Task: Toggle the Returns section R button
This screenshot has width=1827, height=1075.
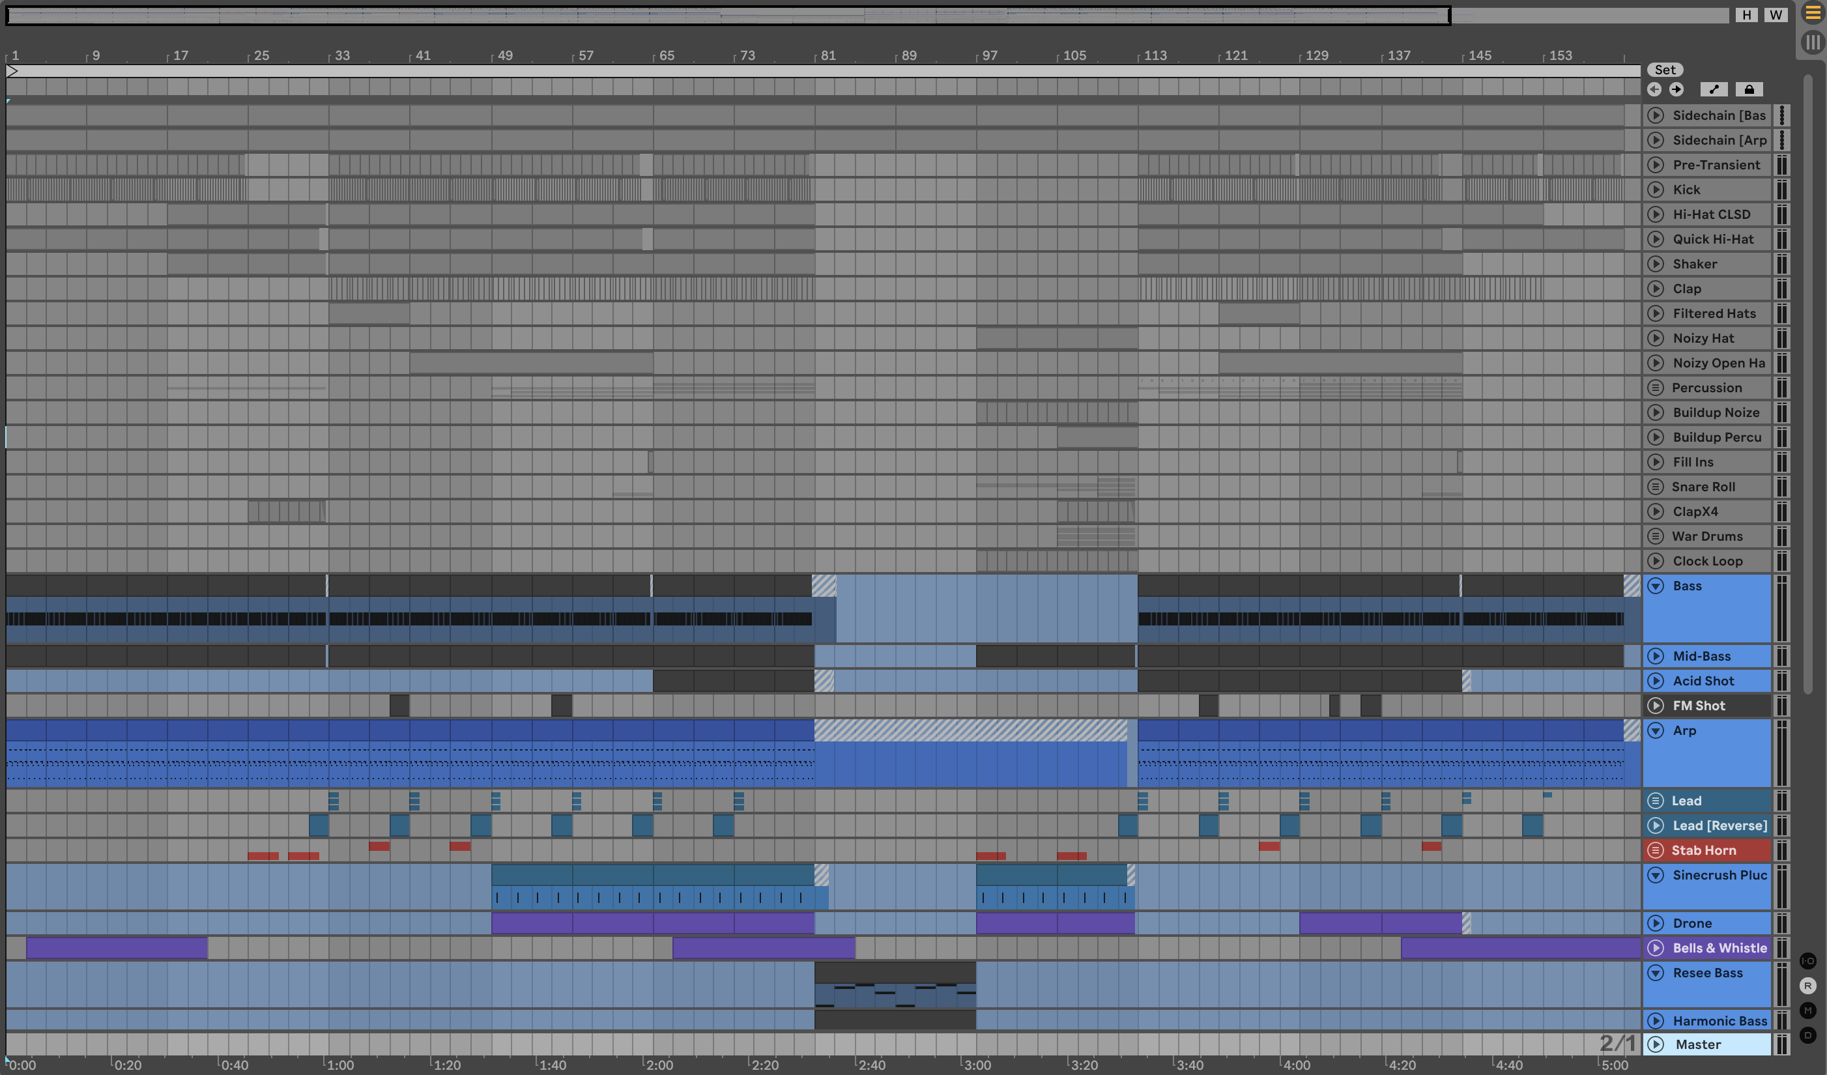Action: (x=1807, y=986)
